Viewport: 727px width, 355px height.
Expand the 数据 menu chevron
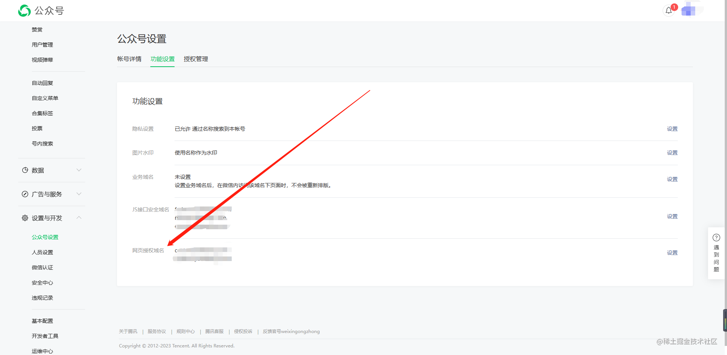pos(79,170)
